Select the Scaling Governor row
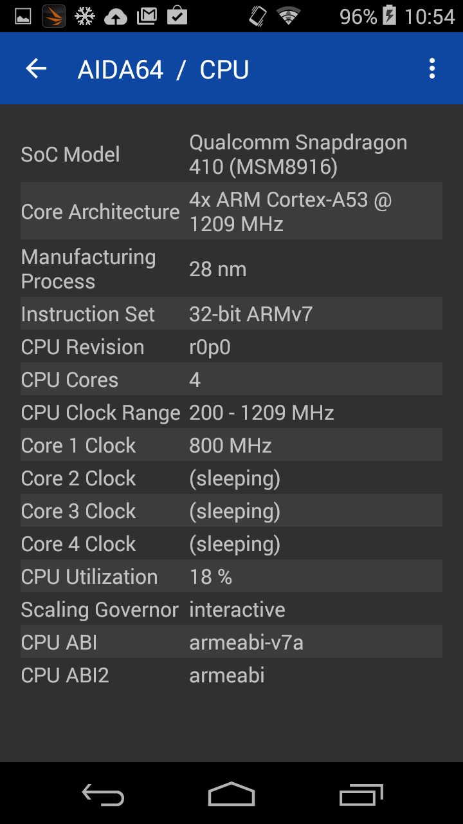 tap(232, 610)
